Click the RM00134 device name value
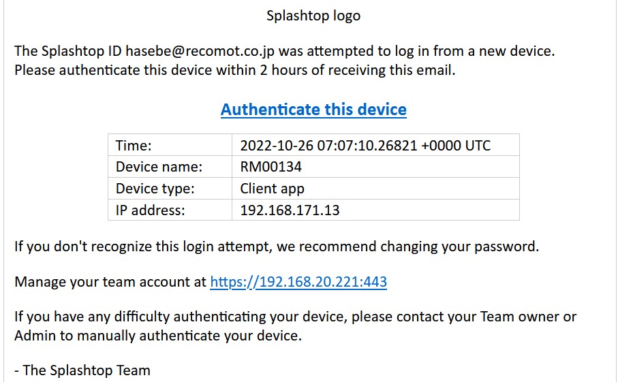Image resolution: width=618 pixels, height=382 pixels. 271,167
